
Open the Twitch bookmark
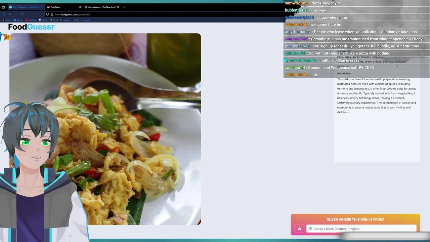[x=43, y=20]
